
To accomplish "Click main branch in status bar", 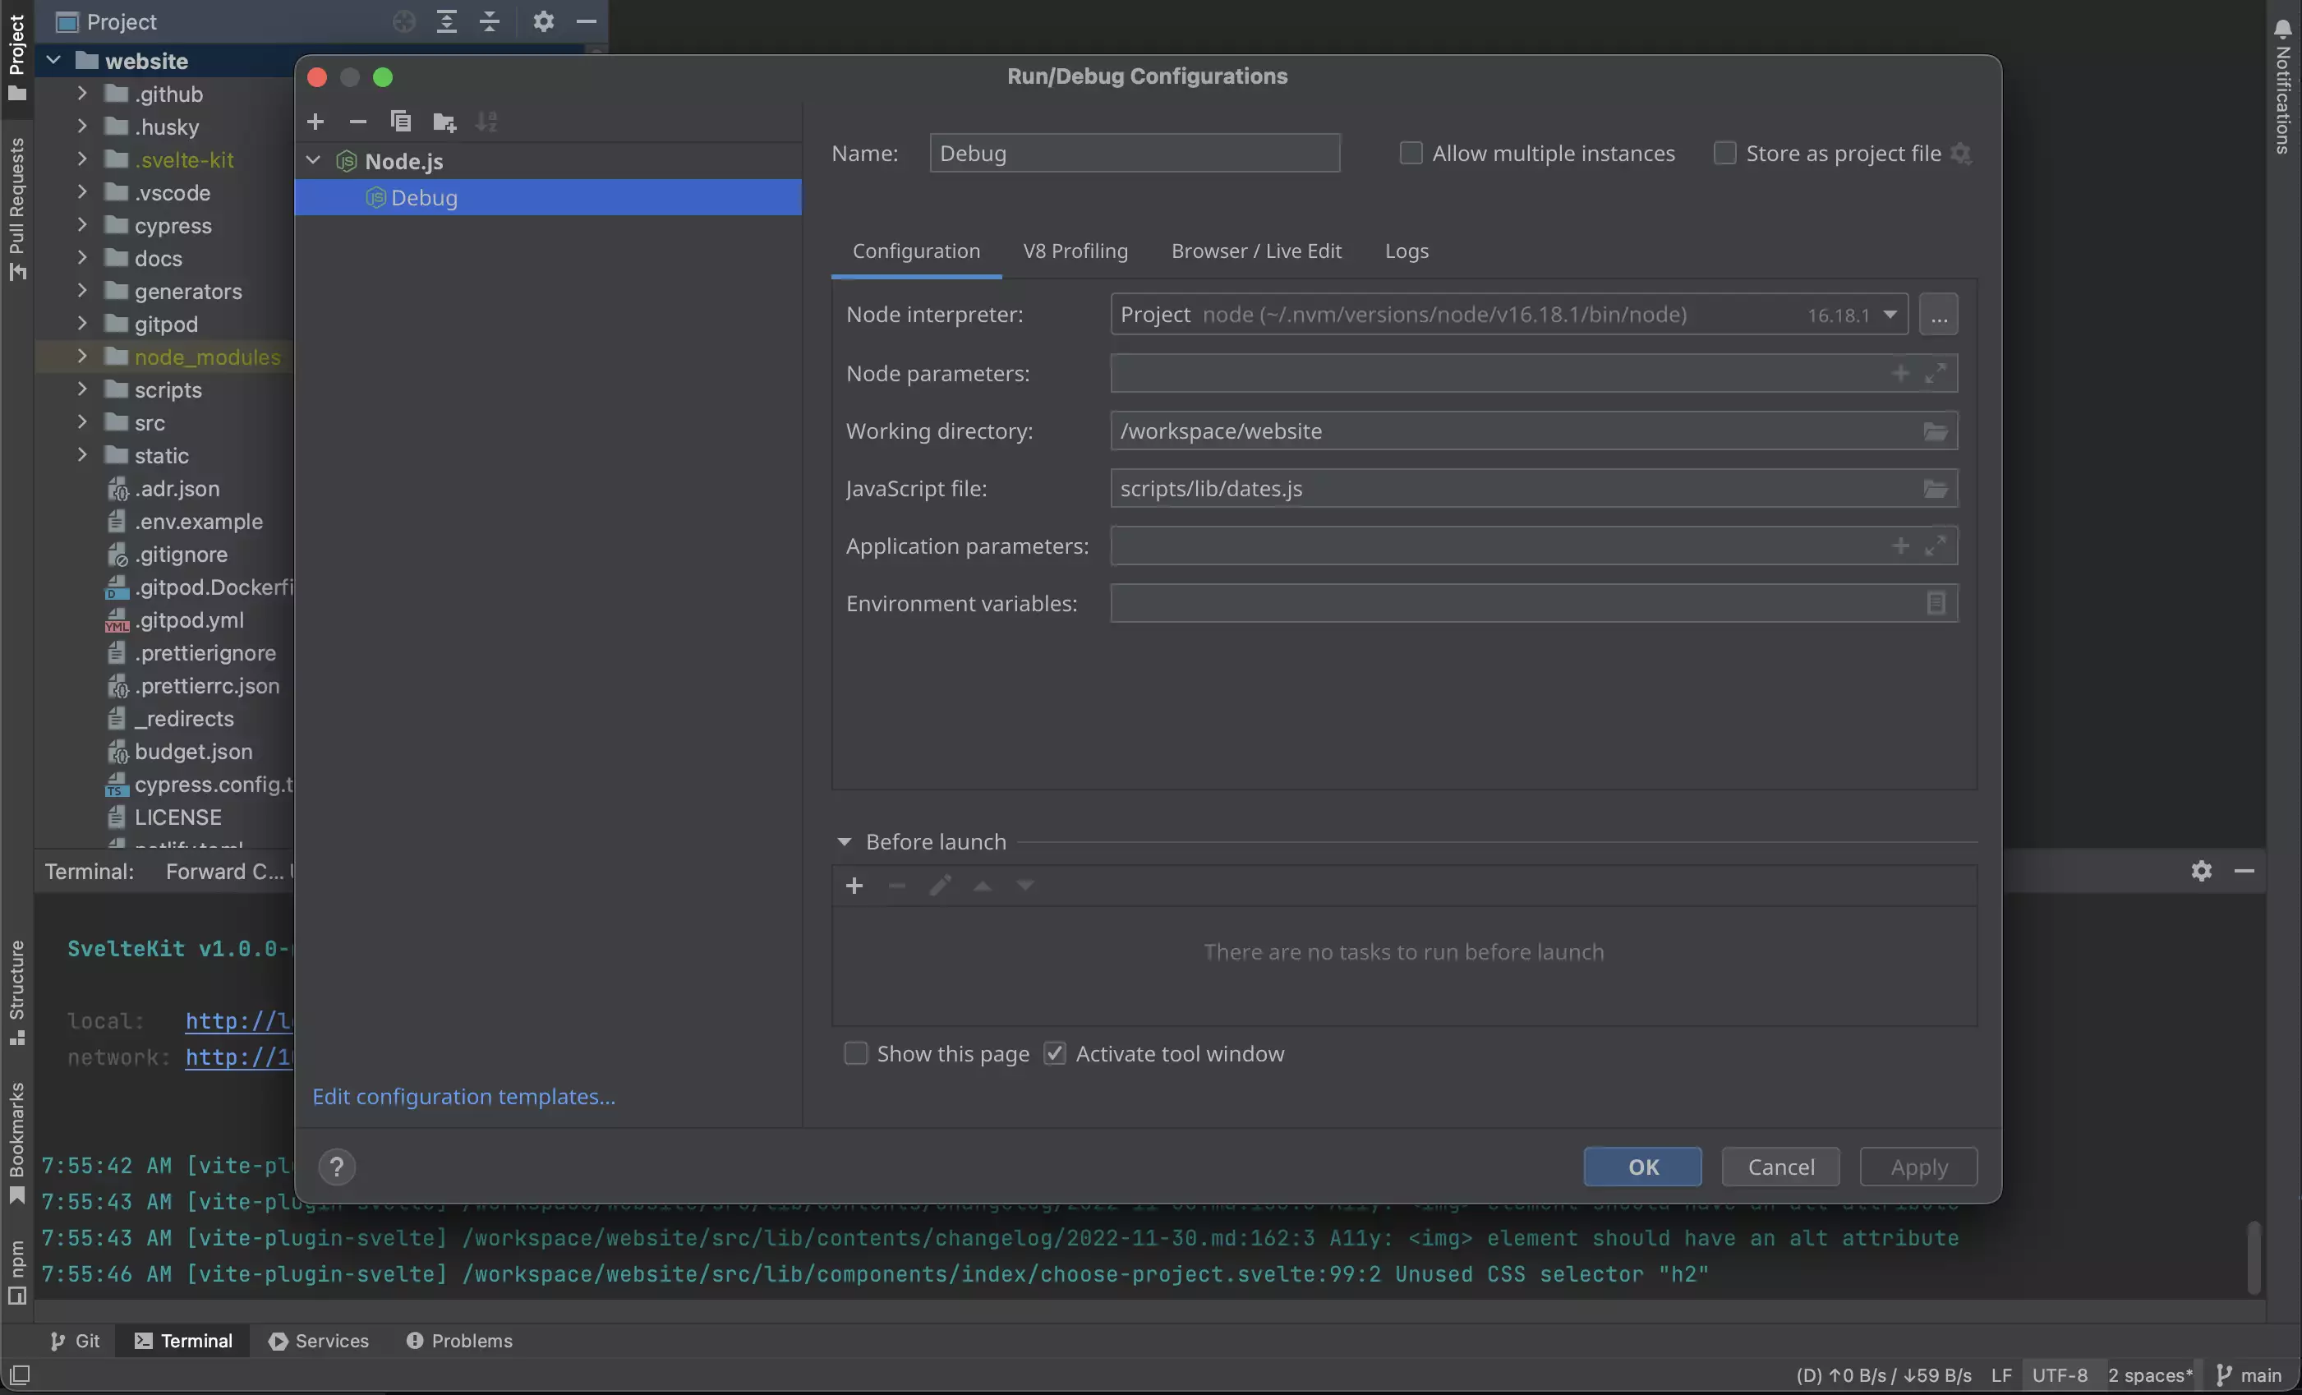I will (x=2249, y=1375).
